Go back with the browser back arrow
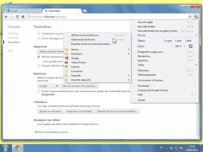 click(x=6, y=17)
